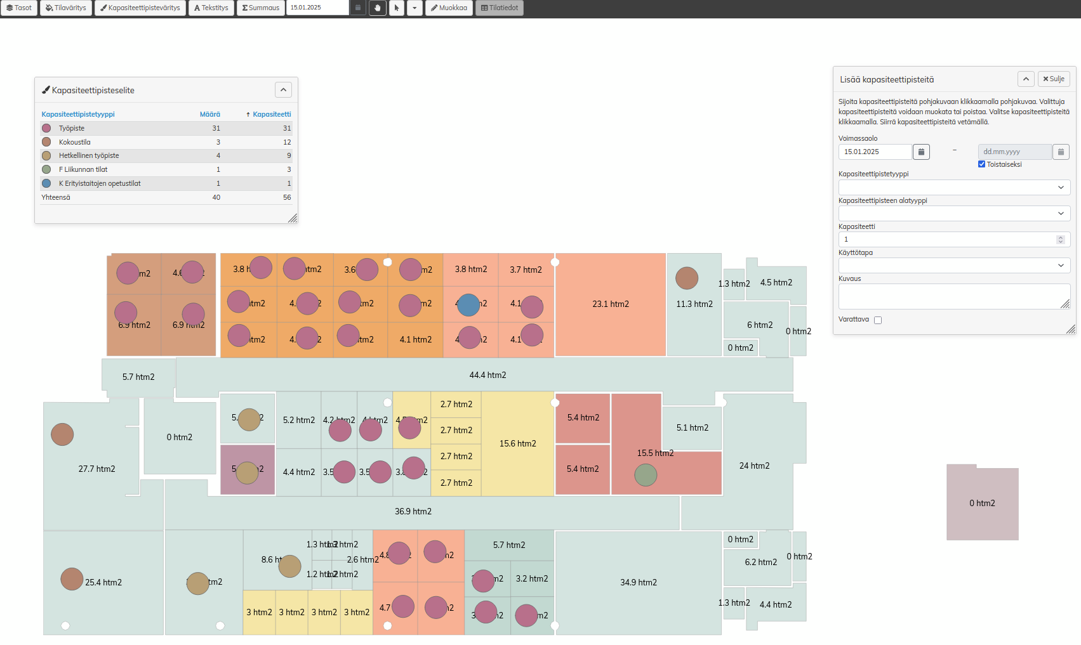Click the Työpiste color swatch in legend

46,128
